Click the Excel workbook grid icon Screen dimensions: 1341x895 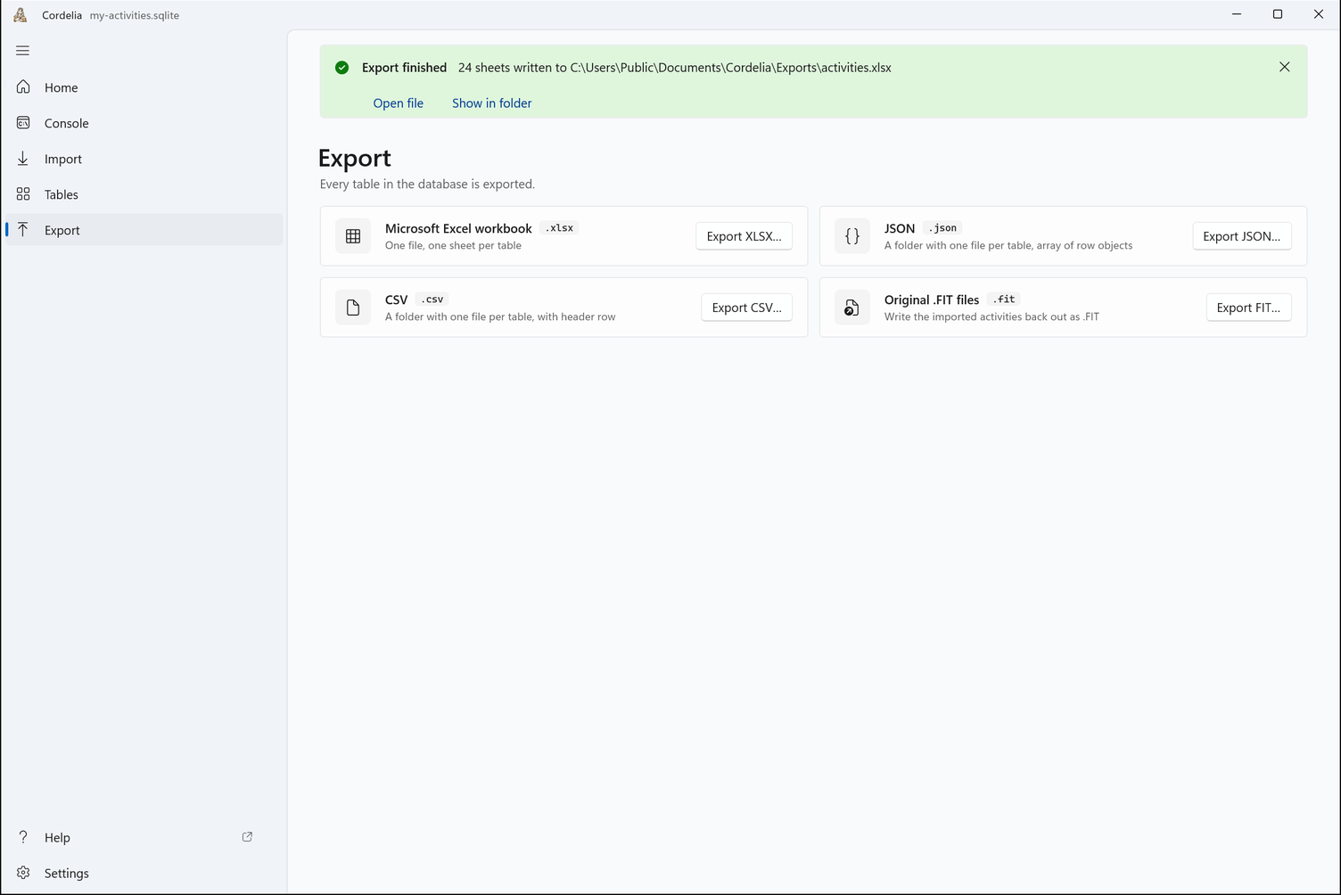(x=353, y=236)
